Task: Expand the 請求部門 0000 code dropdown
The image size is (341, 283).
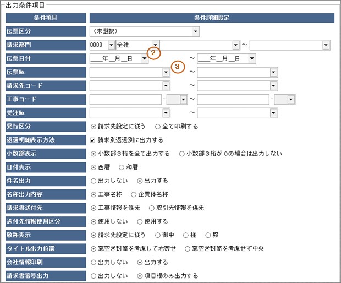Action: pos(111,45)
